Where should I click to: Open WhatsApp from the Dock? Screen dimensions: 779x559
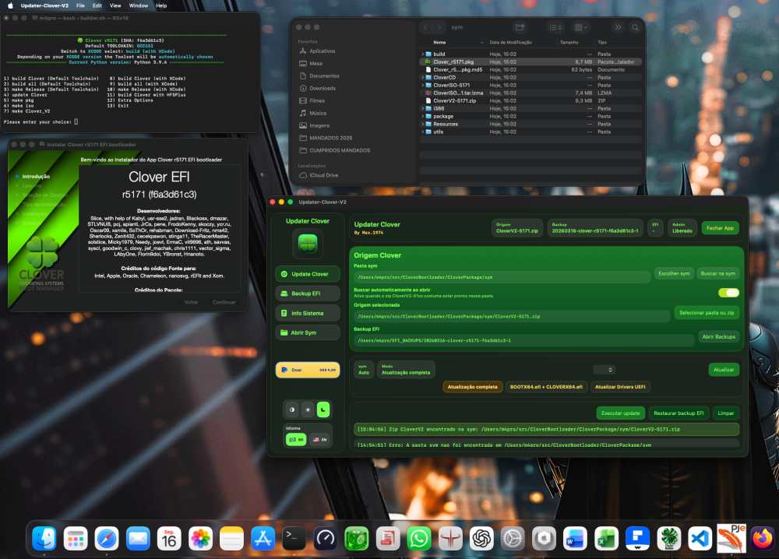pyautogui.click(x=419, y=539)
